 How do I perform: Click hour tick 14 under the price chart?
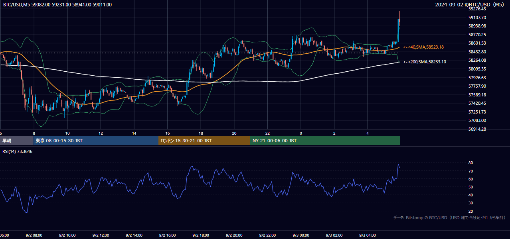tap(134, 133)
